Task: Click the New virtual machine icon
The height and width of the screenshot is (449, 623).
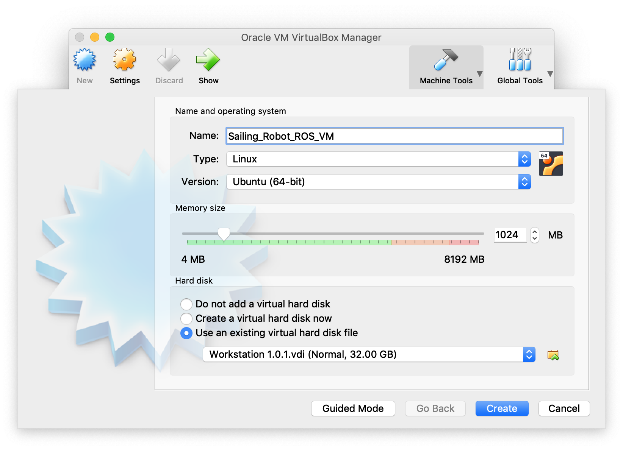Action: click(85, 60)
